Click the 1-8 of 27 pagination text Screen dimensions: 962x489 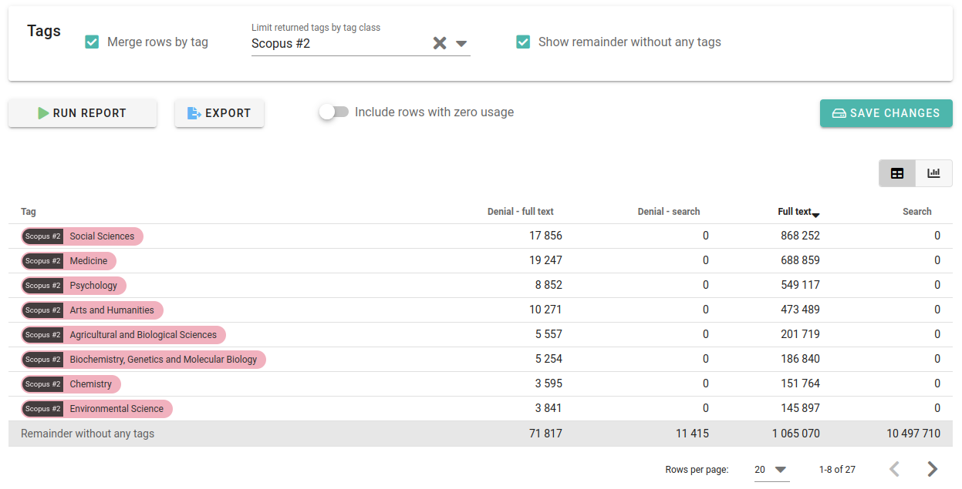pos(837,469)
